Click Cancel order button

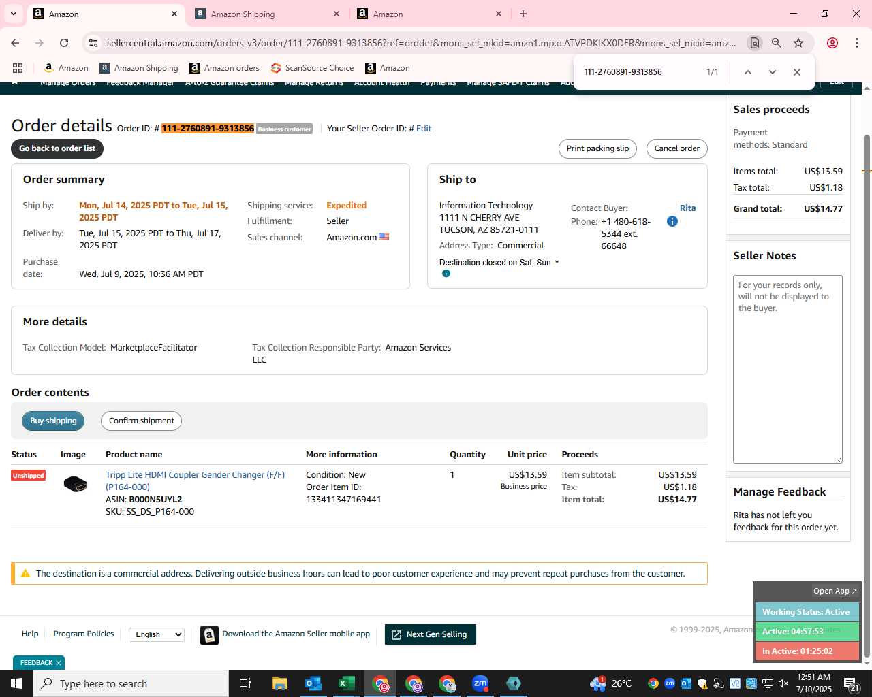[x=676, y=148]
